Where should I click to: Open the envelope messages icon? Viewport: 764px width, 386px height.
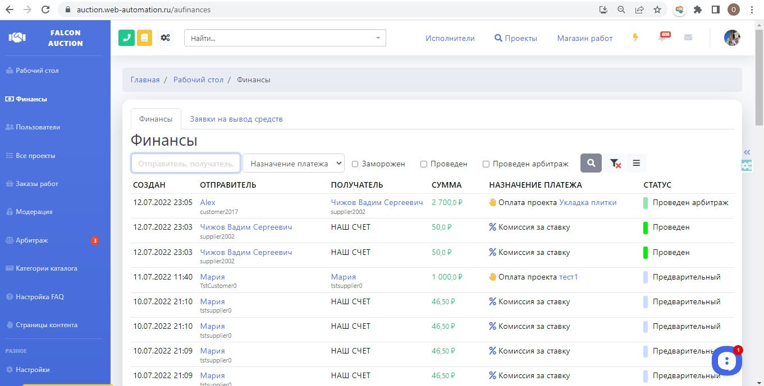click(688, 38)
